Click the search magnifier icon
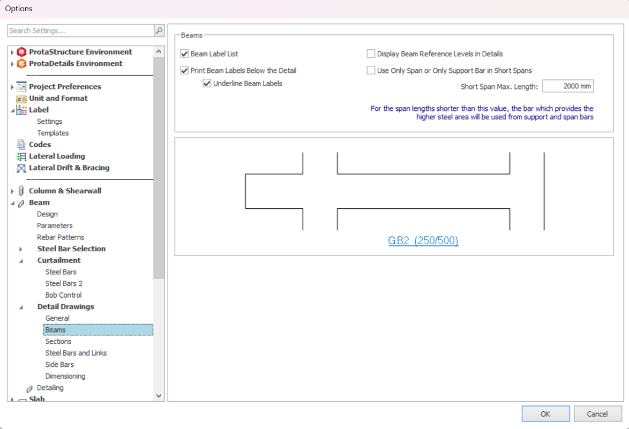The width and height of the screenshot is (629, 429). 159,31
